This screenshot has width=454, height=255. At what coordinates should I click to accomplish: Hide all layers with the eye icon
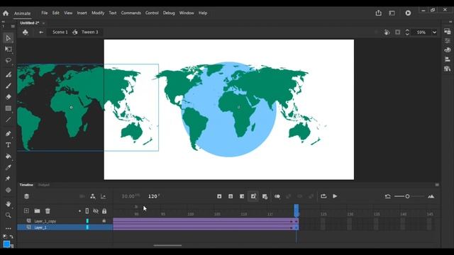[x=96, y=211]
